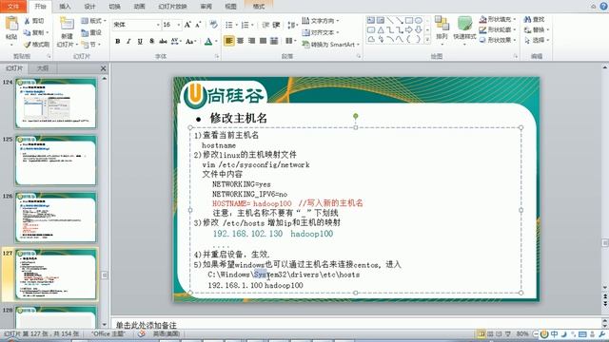Toggle Strikethrough formatting
The height and width of the screenshot is (342, 609).
pos(163,41)
